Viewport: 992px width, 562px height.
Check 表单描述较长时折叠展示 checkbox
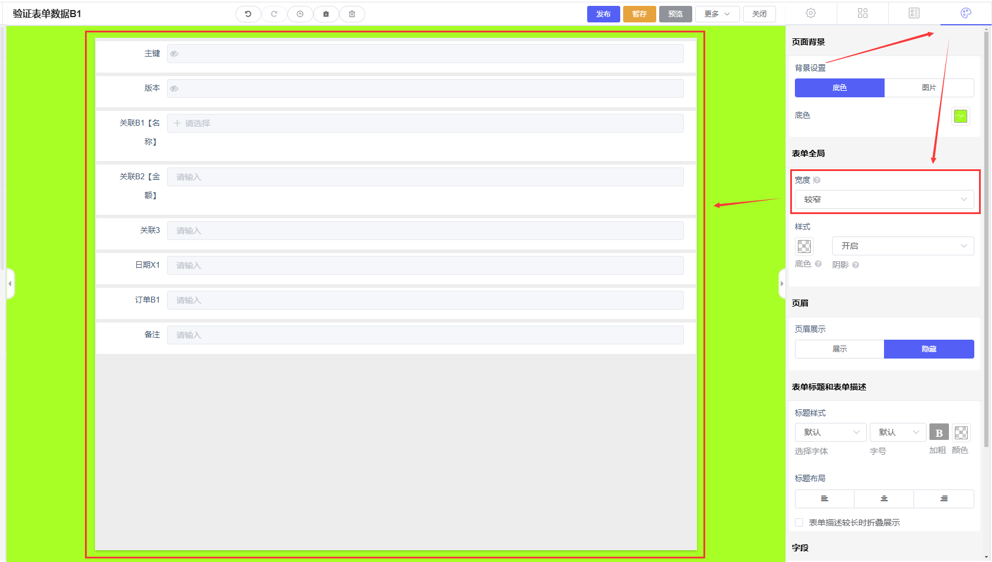point(799,522)
